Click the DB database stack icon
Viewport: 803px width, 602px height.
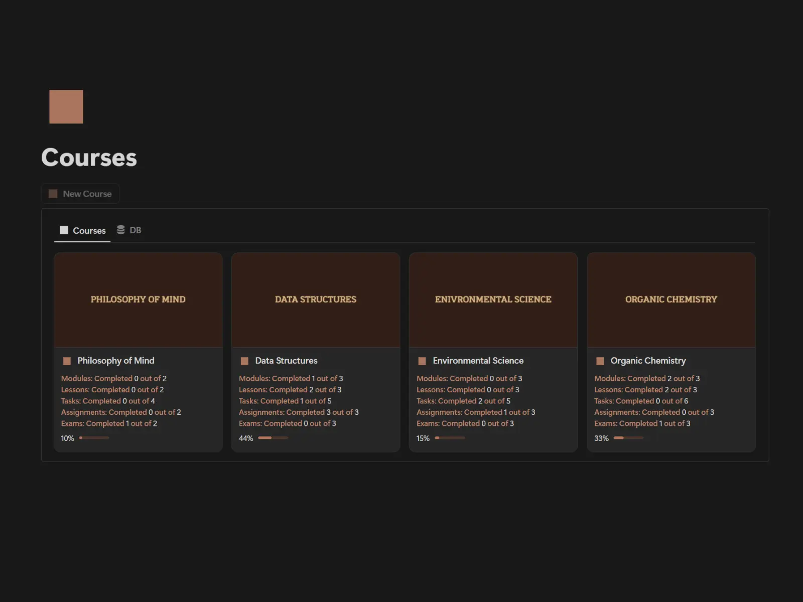point(120,230)
